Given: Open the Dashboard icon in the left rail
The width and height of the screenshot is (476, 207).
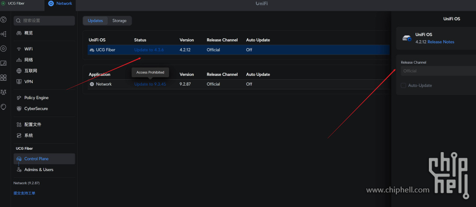Looking at the screenshot, I should coord(3,20).
